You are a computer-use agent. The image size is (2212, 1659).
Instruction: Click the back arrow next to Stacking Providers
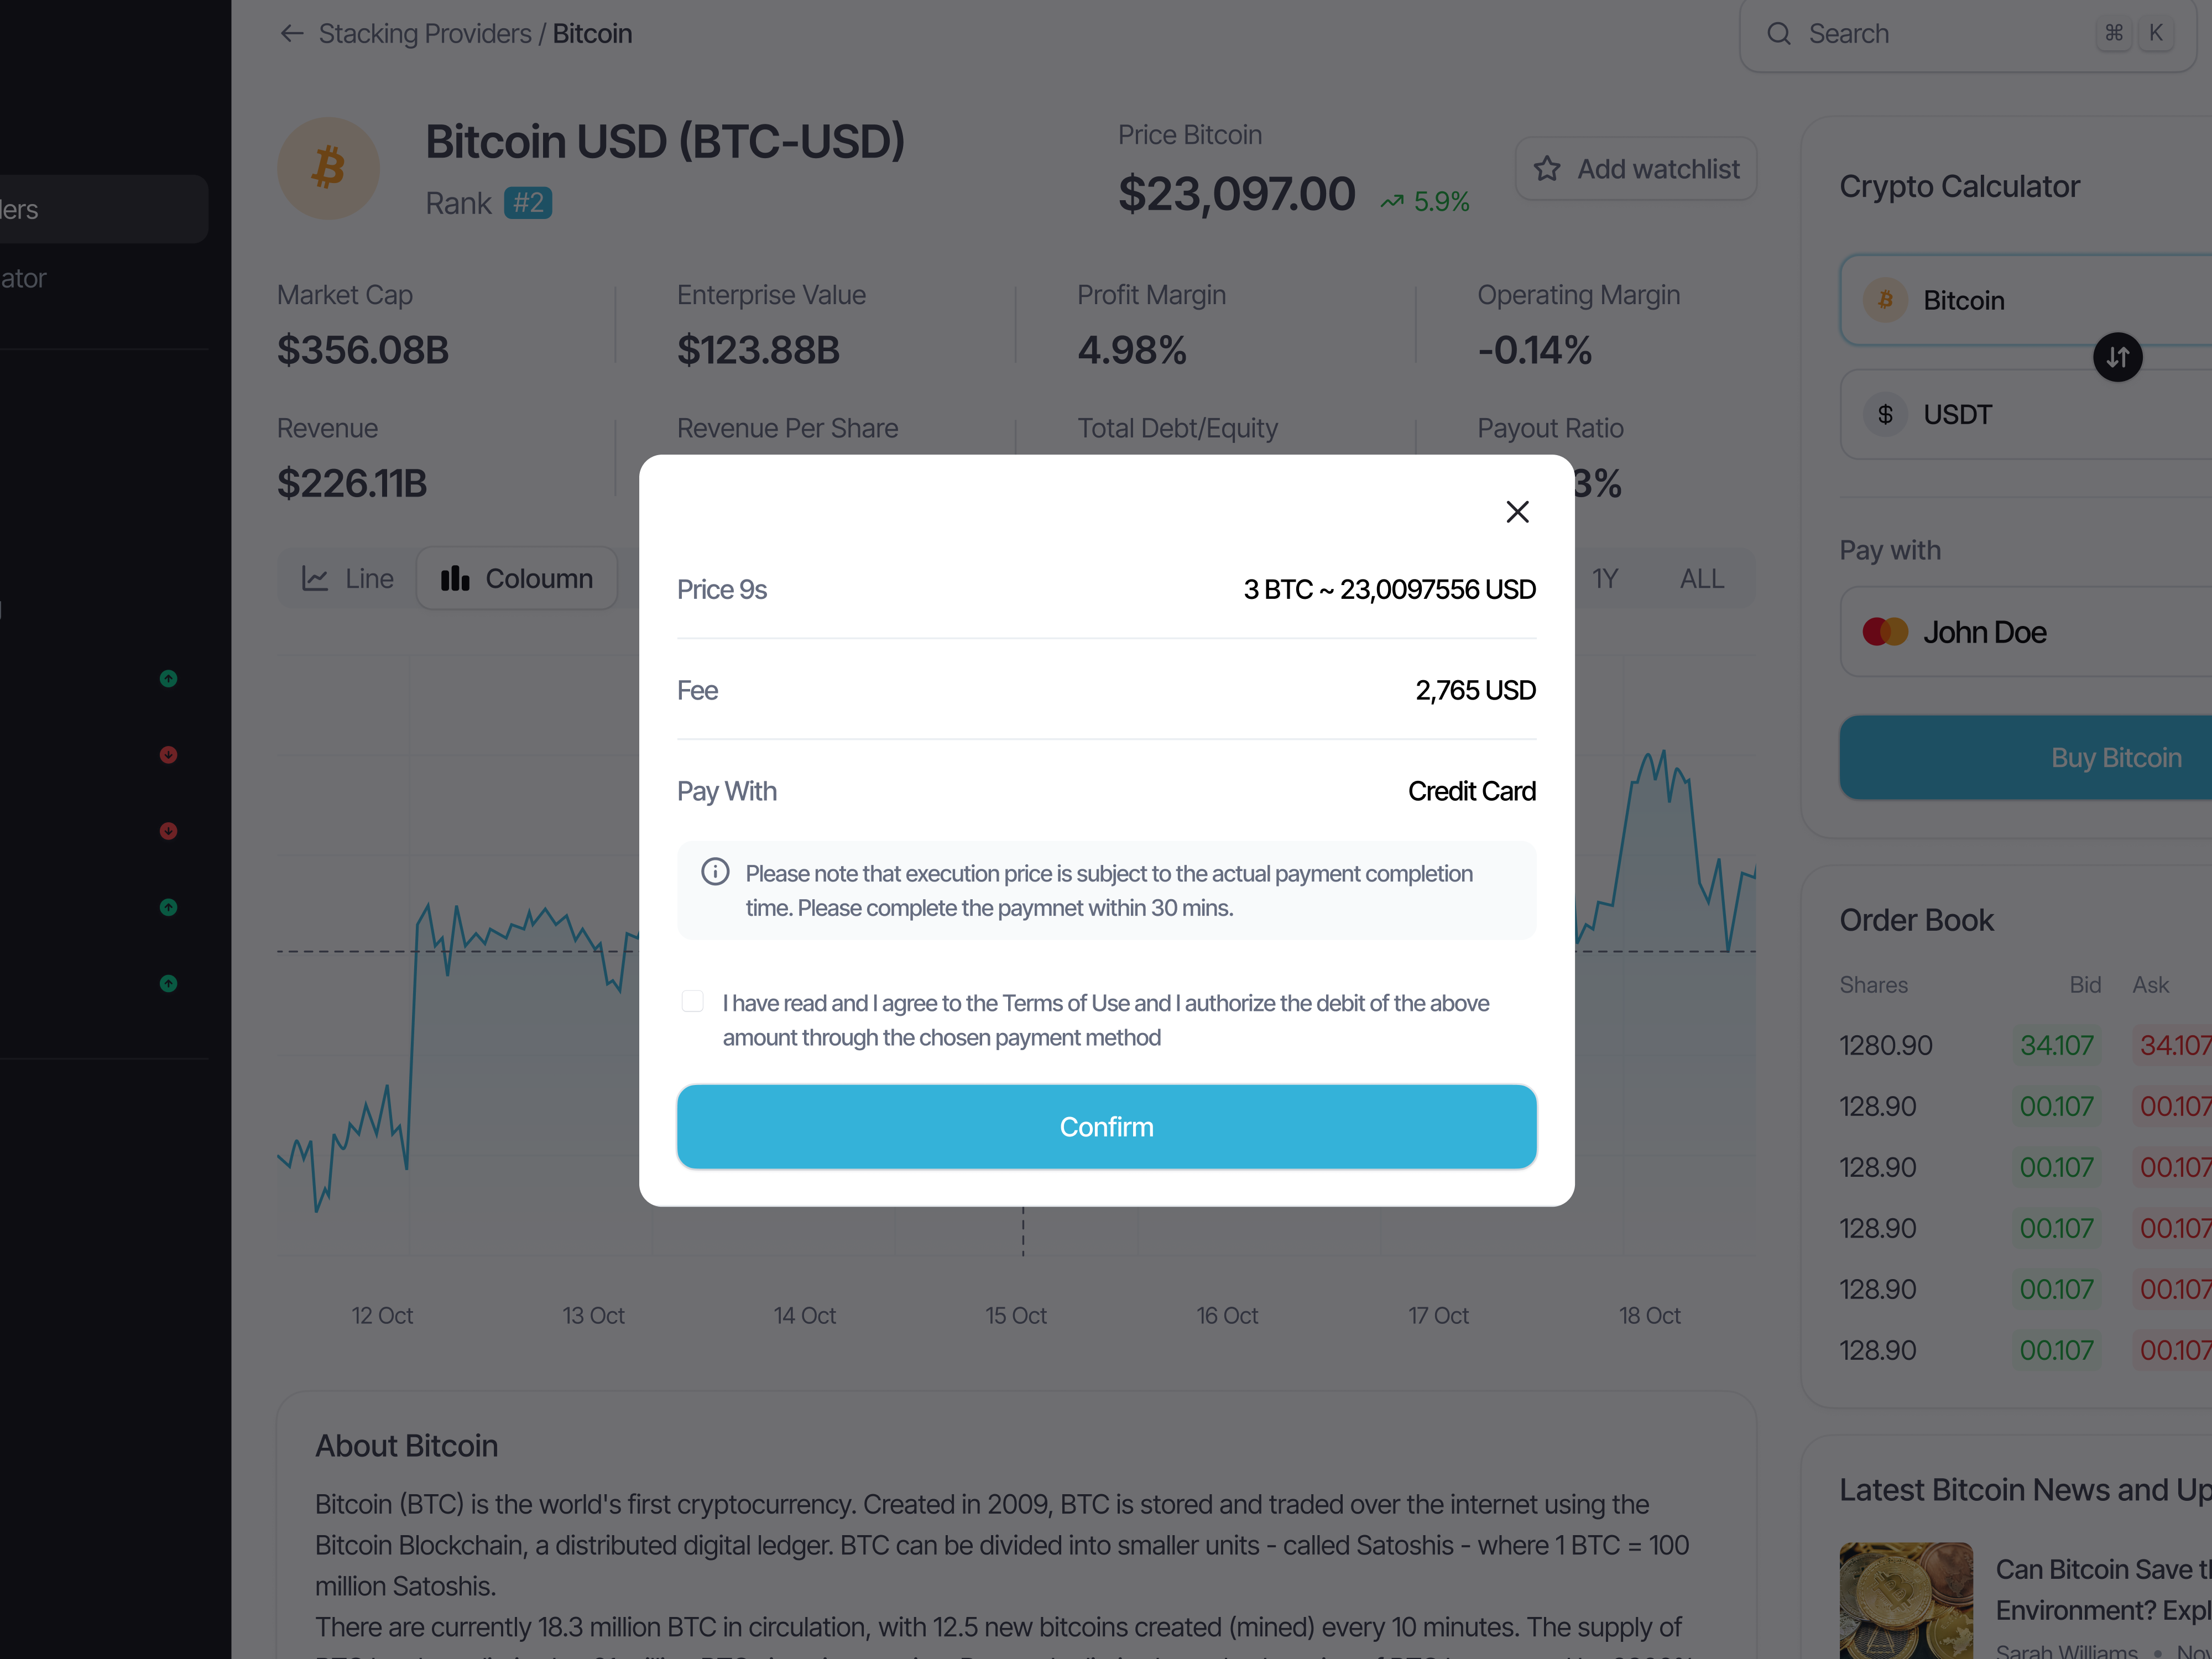292,33
